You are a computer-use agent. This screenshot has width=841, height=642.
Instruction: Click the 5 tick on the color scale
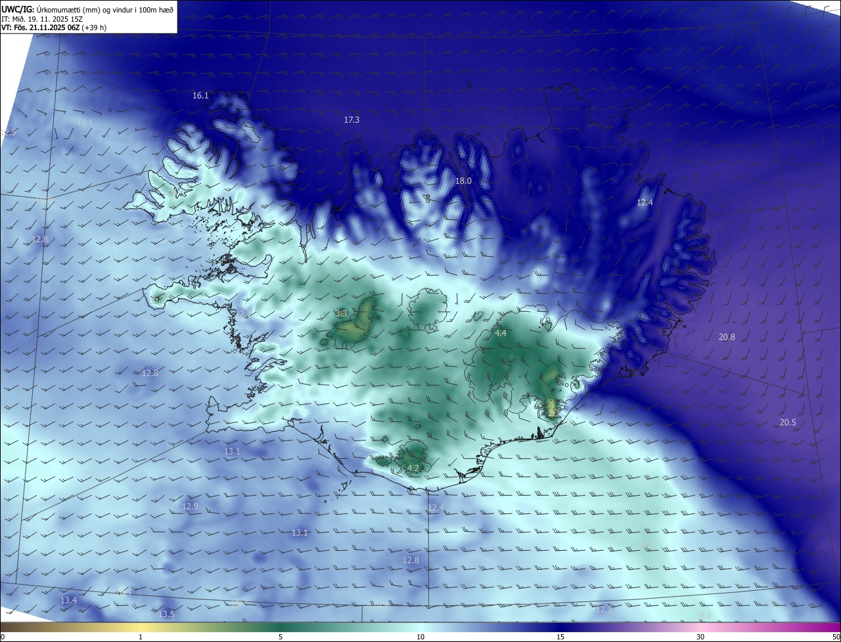coord(281,637)
